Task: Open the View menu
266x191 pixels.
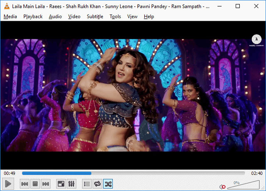Action: (x=132, y=17)
